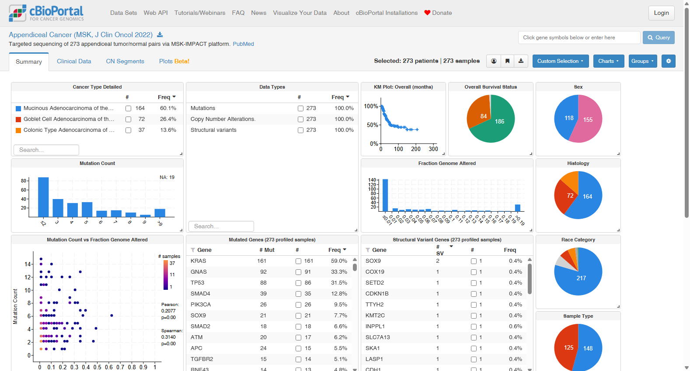
Task: Check the Mucinous Adenocarcinoma checkbox
Action: (128, 108)
